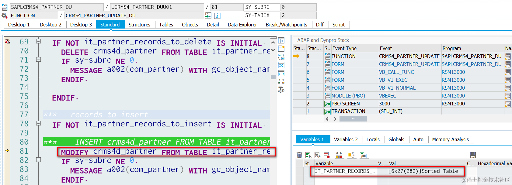Click the VB_V1_NORMAL event link
The width and height of the screenshot is (512, 185).
pyautogui.click(x=397, y=88)
